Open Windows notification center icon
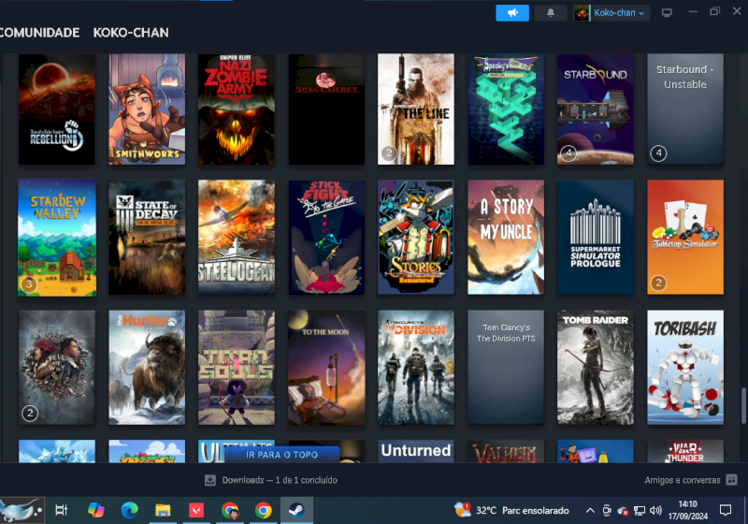This screenshot has width=748, height=524. [726, 511]
